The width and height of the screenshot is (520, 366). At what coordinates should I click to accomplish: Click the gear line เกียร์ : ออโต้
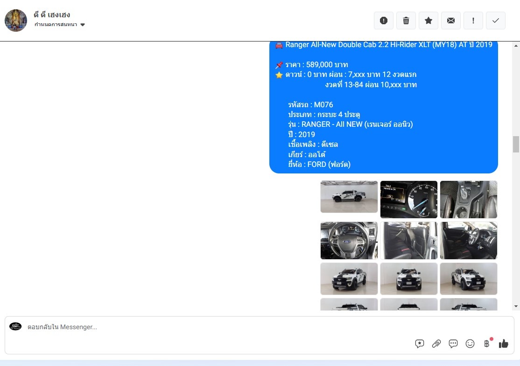pos(307,154)
